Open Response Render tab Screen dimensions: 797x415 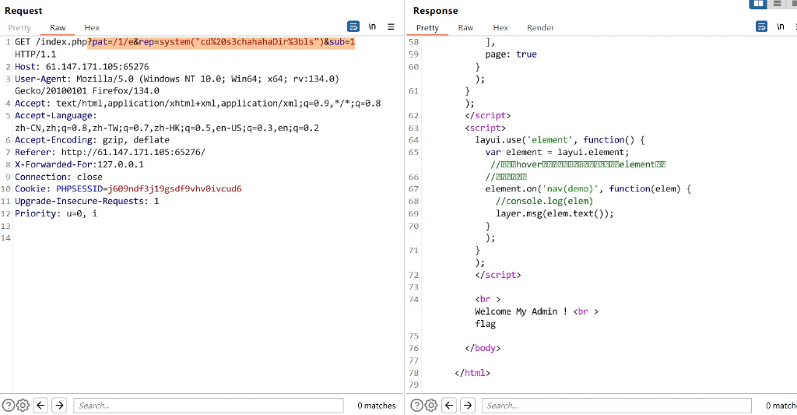[x=540, y=28]
